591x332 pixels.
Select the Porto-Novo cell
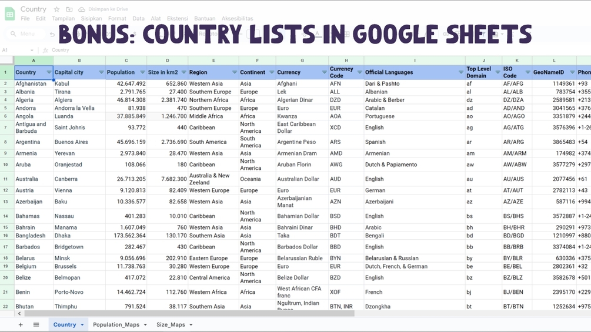[79, 292]
